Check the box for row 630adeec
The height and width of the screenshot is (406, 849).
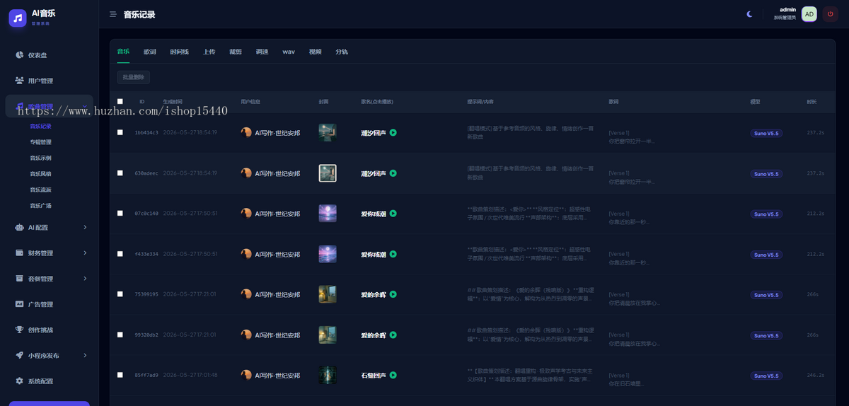coord(120,173)
